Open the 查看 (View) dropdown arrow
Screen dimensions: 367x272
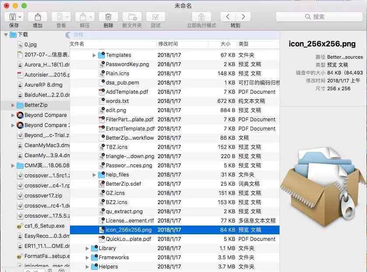(67, 17)
